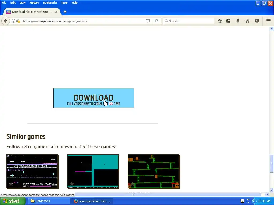This screenshot has height=205, width=274.
Task: Close the Download Alonix tab
Action: (x=56, y=12)
